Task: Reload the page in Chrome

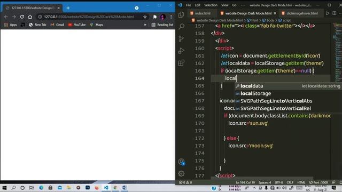Action: [x=22, y=17]
